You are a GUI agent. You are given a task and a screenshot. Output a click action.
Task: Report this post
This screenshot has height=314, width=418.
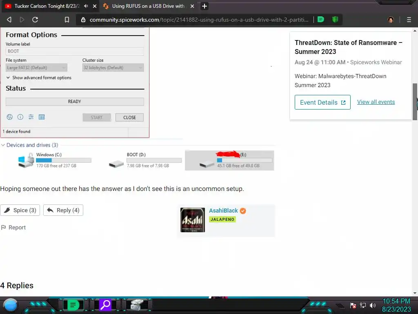tap(13, 227)
